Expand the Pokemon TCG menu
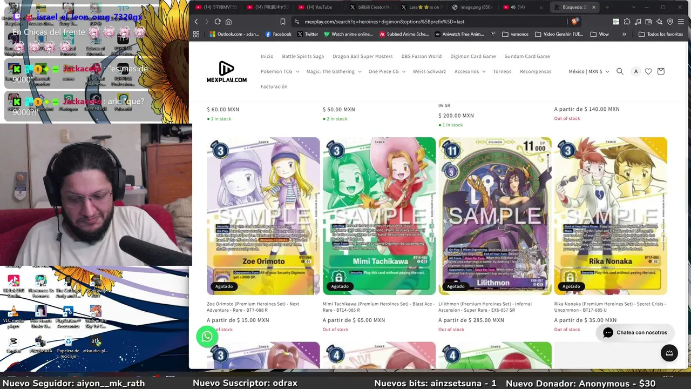 (279, 71)
